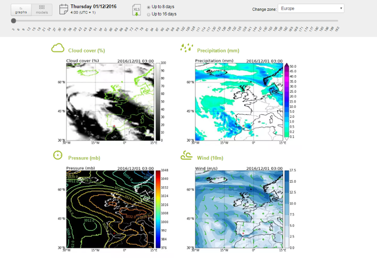Download the XLS export file
377x258 pixels.
point(136,11)
